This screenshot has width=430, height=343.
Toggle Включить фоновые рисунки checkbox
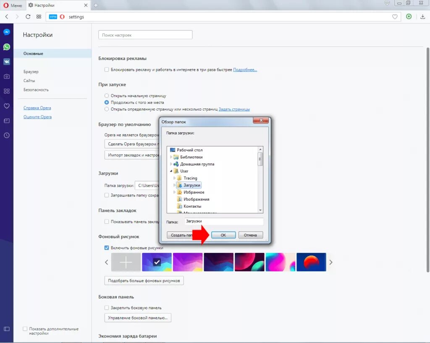[107, 248]
